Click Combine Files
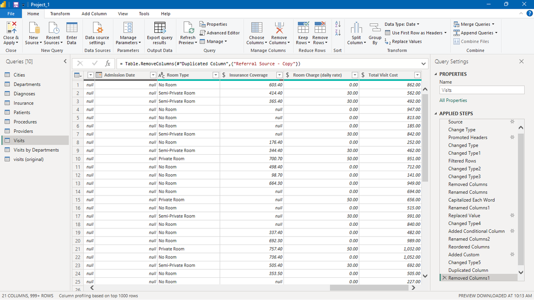 (471, 41)
